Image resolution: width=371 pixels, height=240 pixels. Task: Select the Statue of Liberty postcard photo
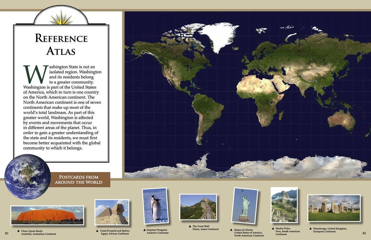245,206
